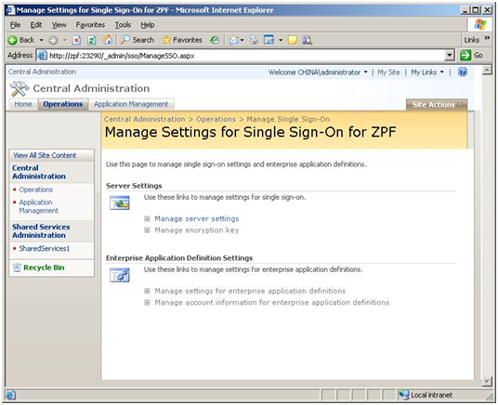Click the Central Administration breadcrumb link
Image resolution: width=498 pixels, height=405 pixels.
click(145, 120)
